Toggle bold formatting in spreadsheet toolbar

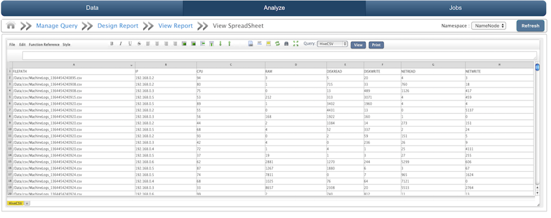tap(112, 44)
